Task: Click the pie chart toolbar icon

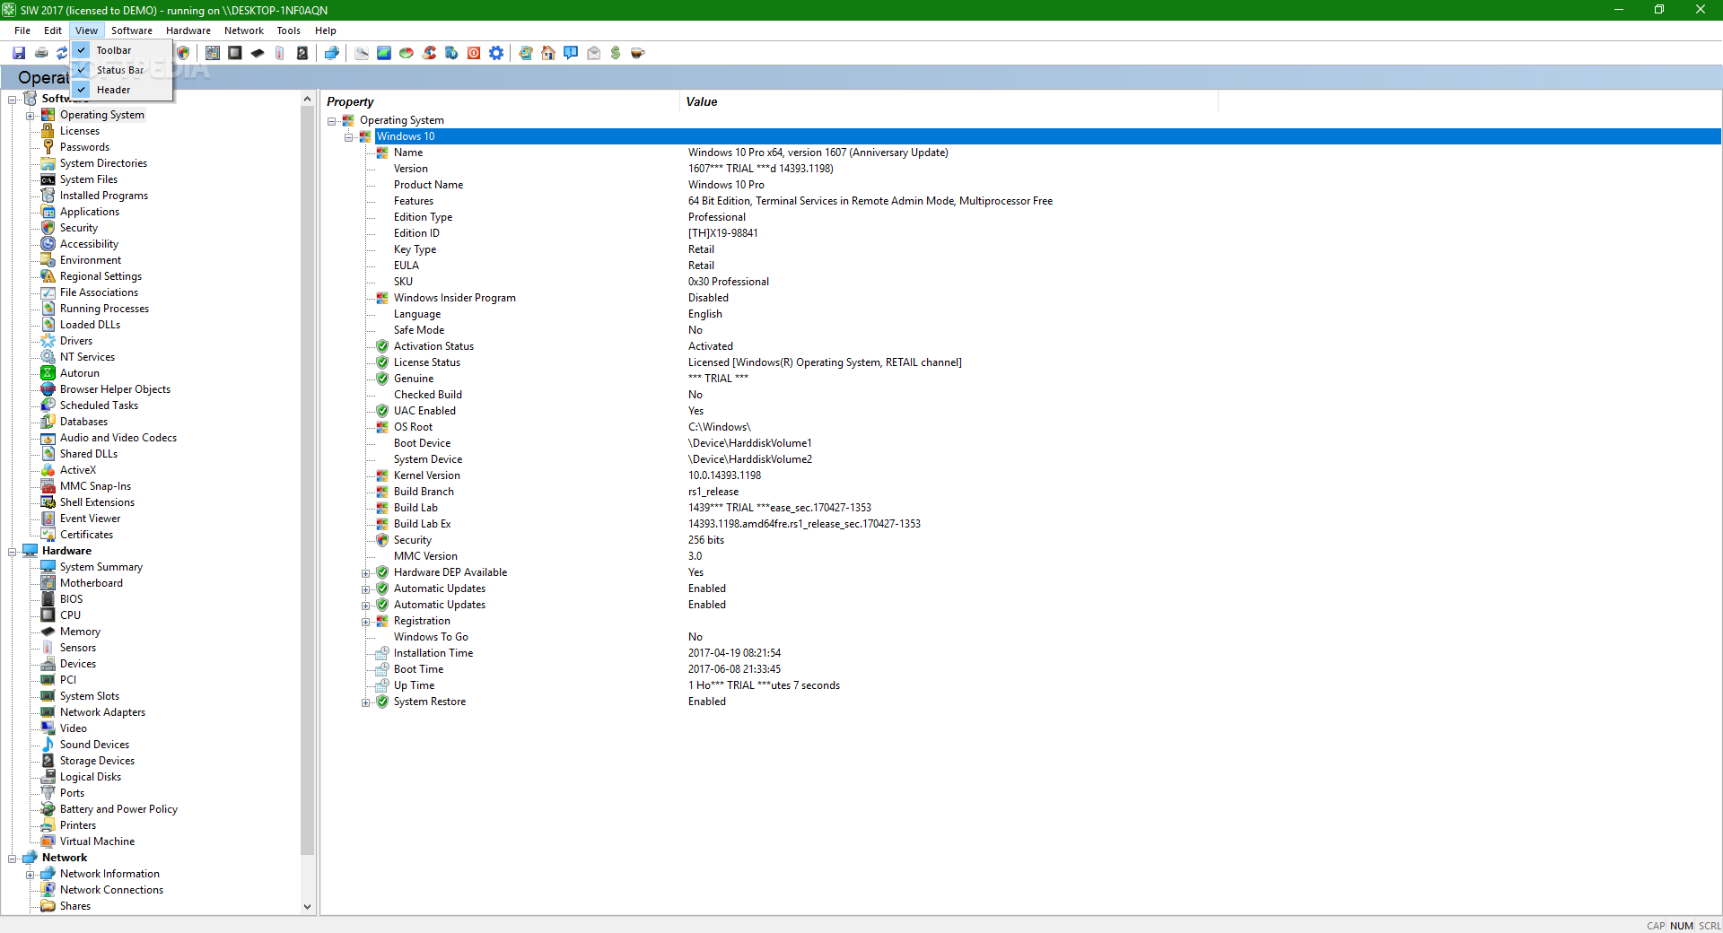Action: point(407,53)
